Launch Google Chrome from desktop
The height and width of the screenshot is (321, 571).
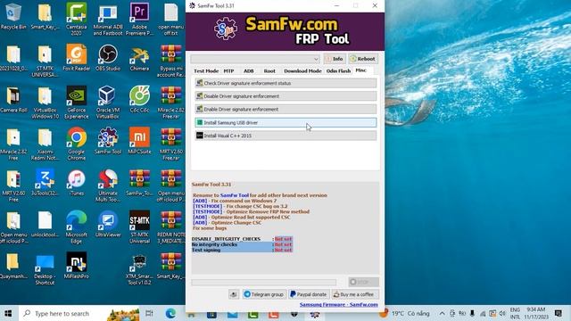(77, 144)
